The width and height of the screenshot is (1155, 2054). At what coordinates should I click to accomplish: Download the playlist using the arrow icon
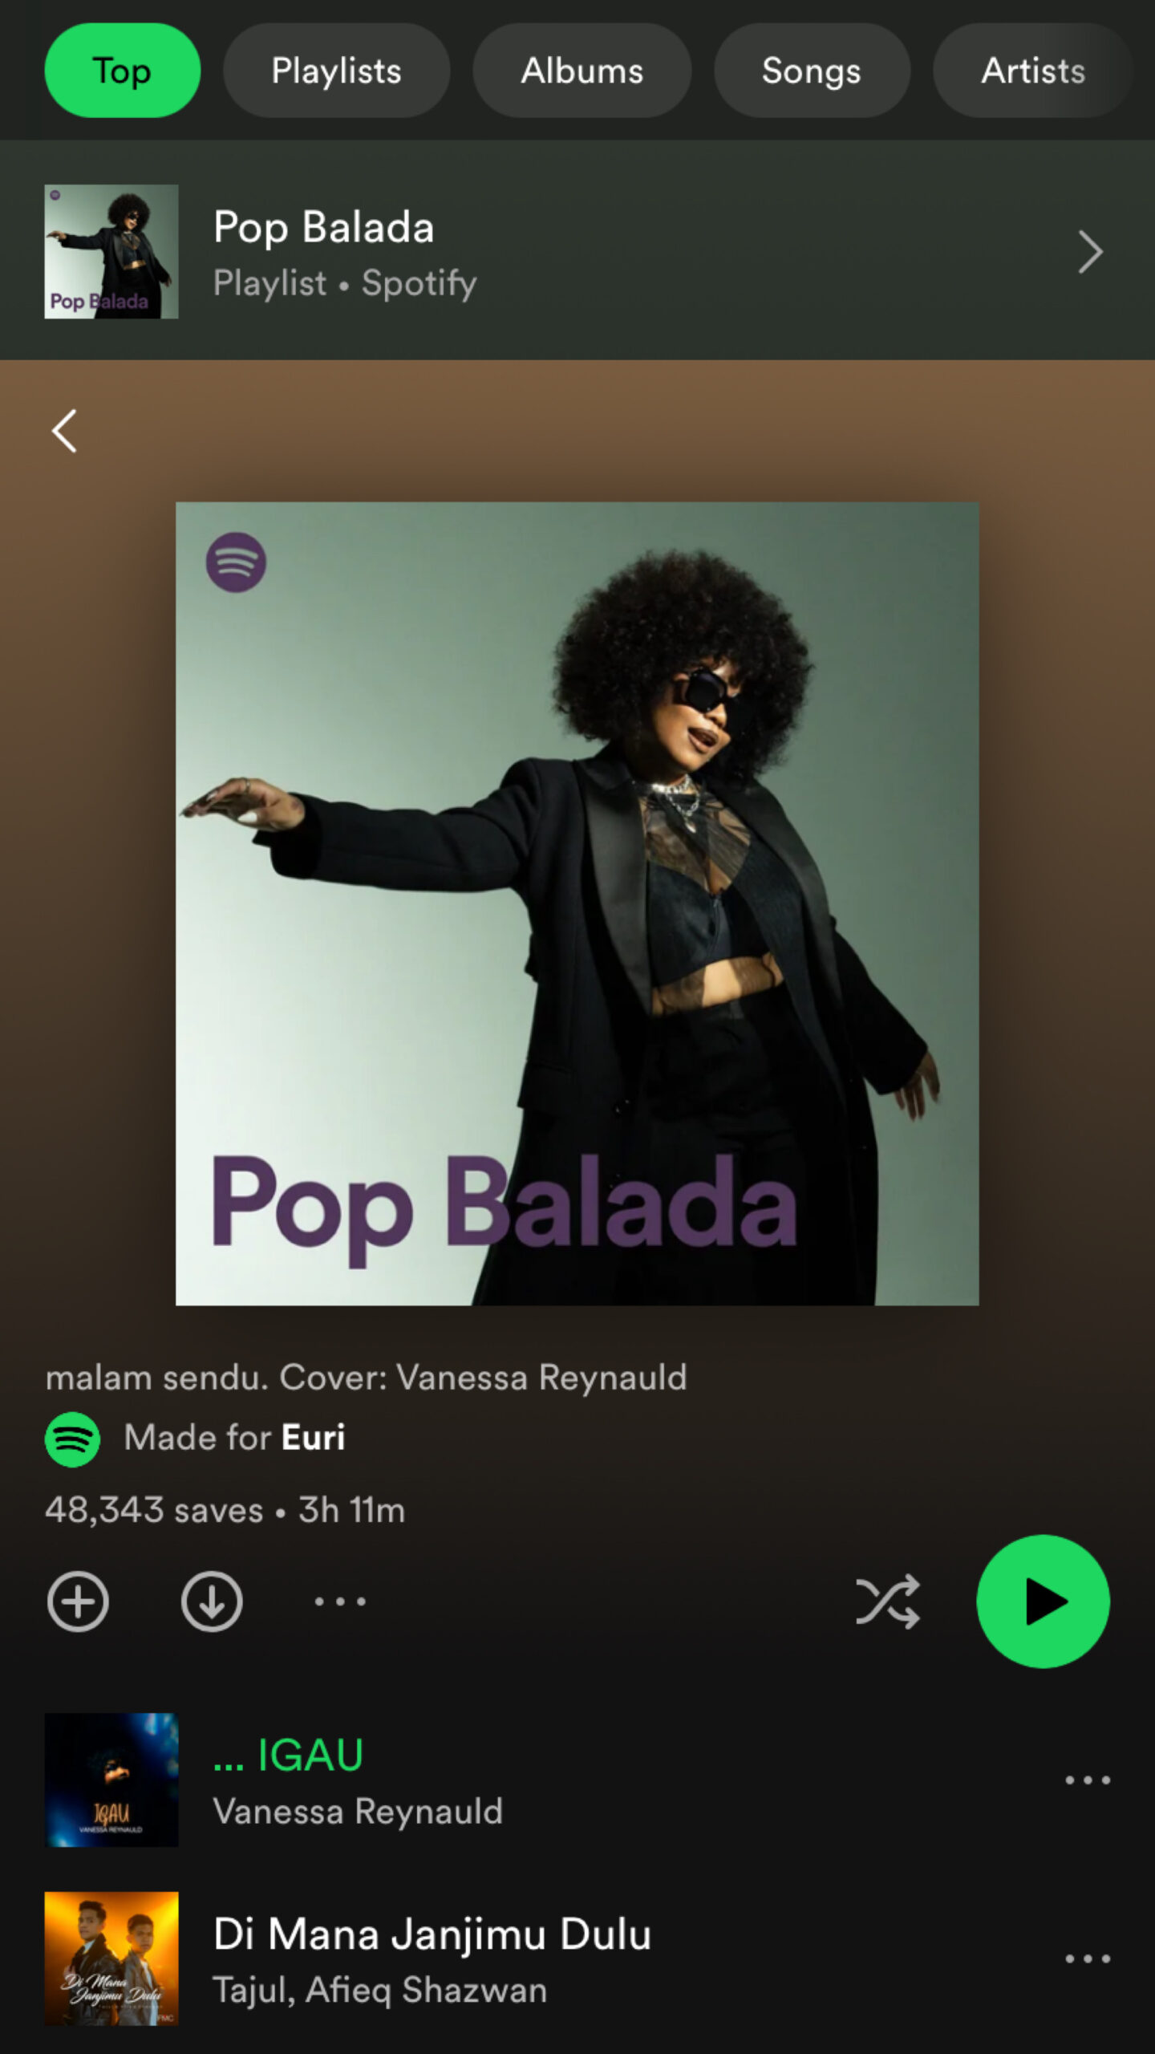coord(212,1601)
